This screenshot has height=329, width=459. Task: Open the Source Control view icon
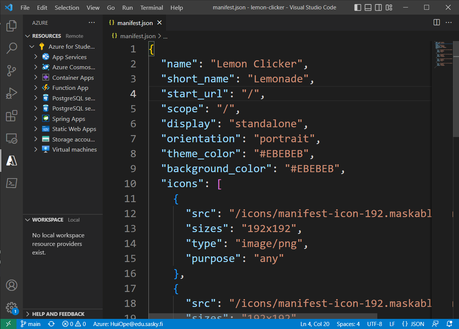pyautogui.click(x=12, y=70)
